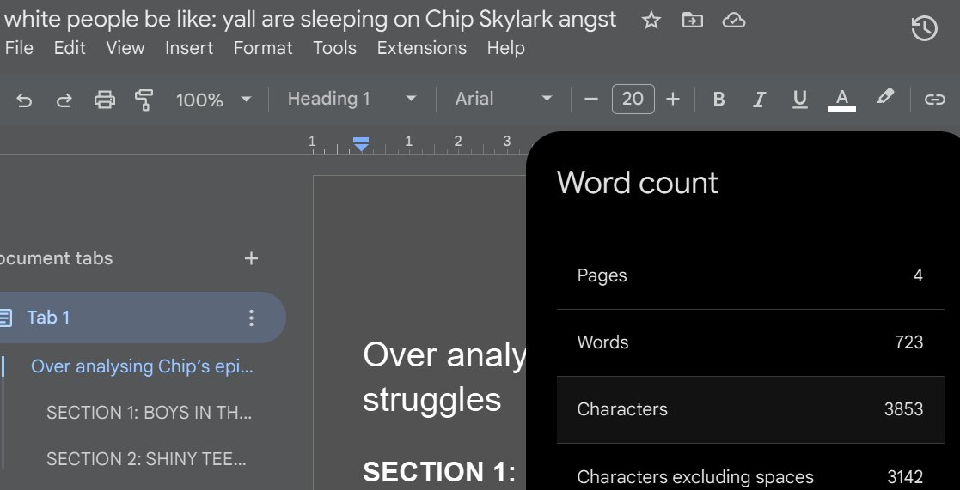
Task: Jump to Over analysing Chip's epi... heading
Action: point(142,366)
